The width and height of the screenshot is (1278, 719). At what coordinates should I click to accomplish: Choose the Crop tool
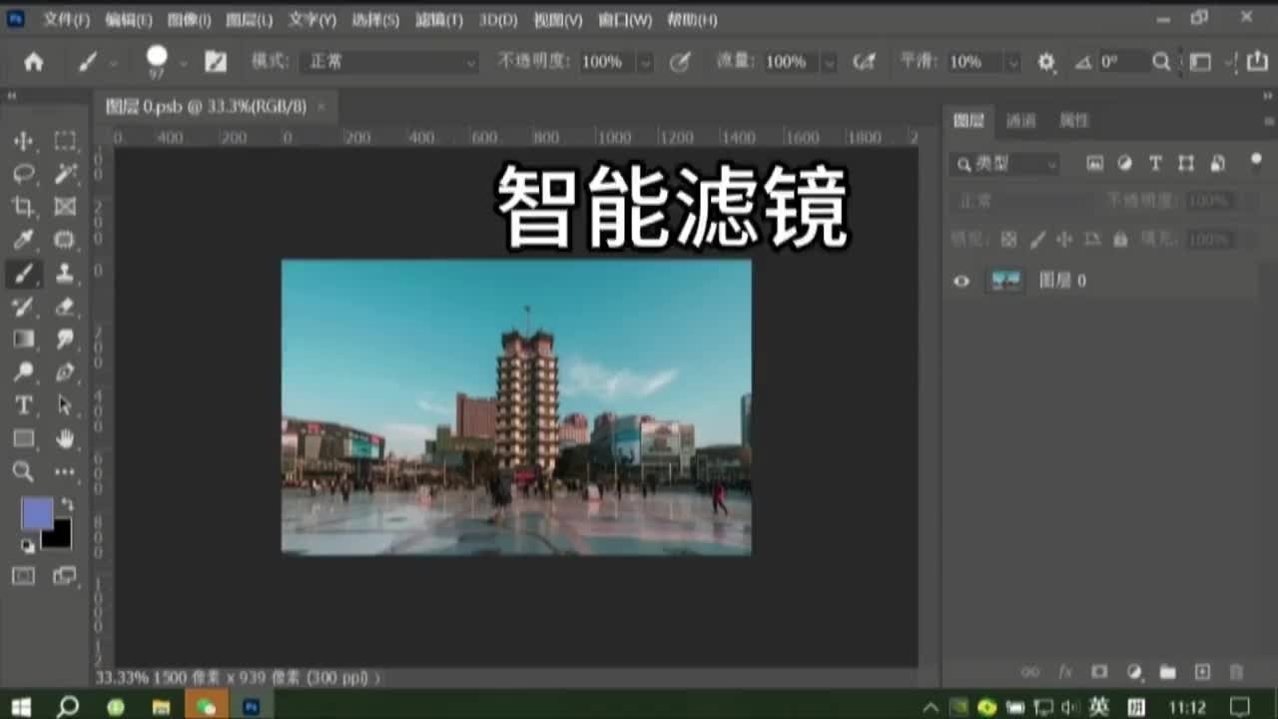[24, 206]
